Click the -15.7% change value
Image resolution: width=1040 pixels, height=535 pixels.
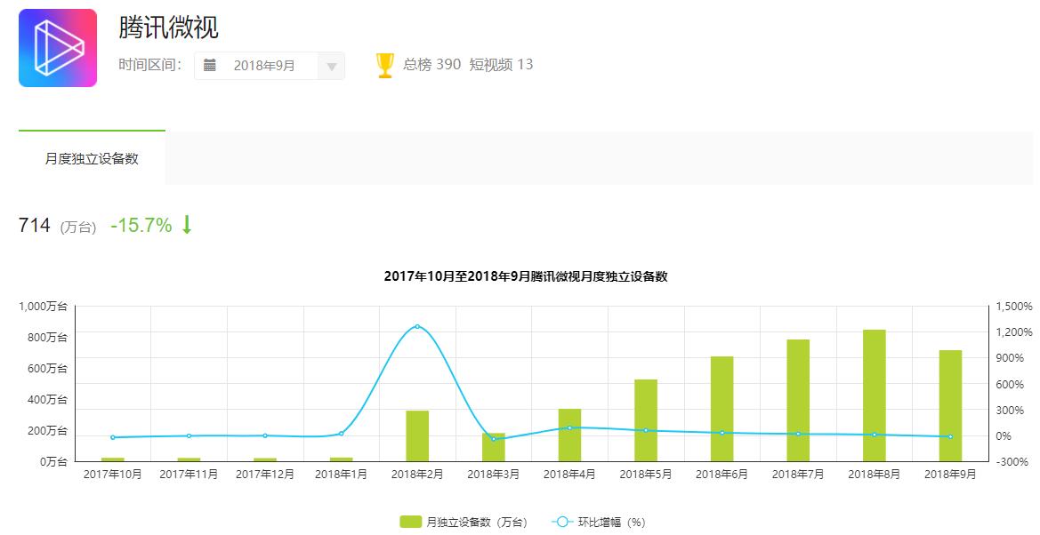click(x=141, y=226)
